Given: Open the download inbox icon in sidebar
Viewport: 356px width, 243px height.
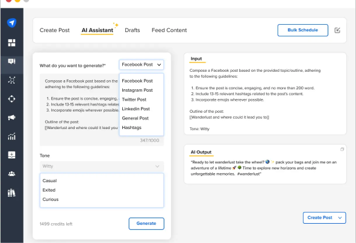Looking at the screenshot, I should (x=12, y=155).
